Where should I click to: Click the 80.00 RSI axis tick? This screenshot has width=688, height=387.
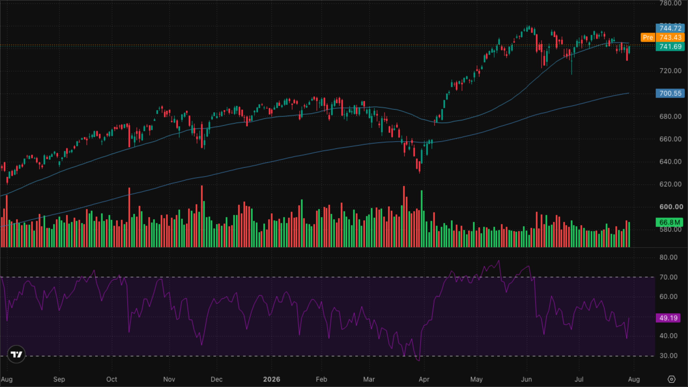click(668, 257)
